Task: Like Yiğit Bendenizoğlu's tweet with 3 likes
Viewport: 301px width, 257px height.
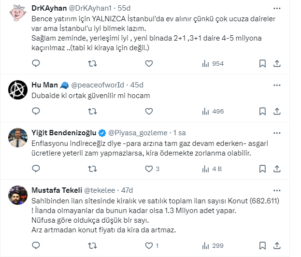Action: [149, 169]
